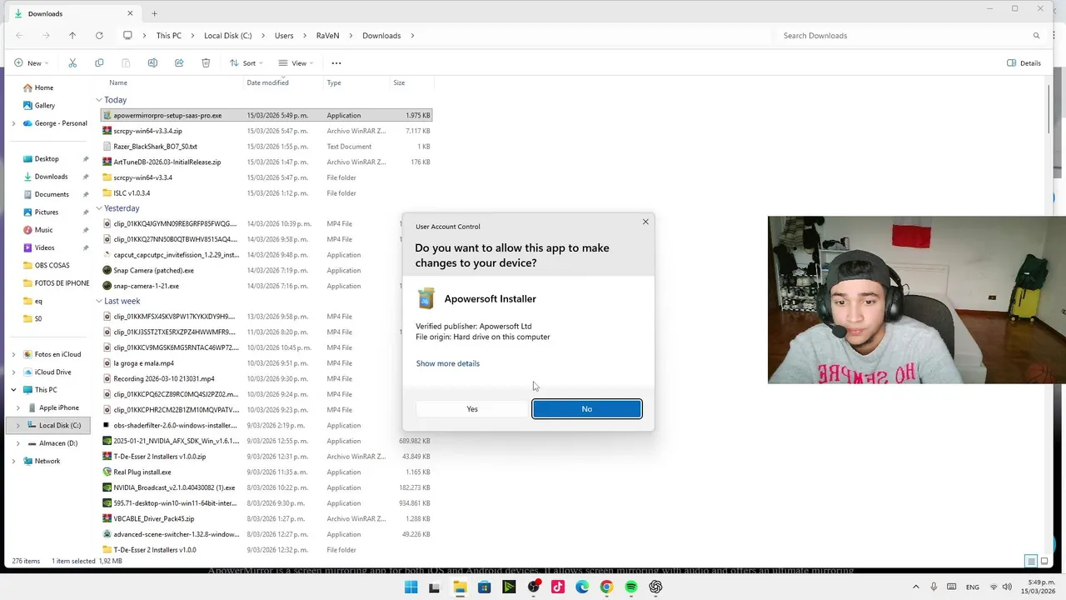Viewport: 1066px width, 600px height.
Task: Click the Refresh icon in address bar
Action: pyautogui.click(x=99, y=36)
